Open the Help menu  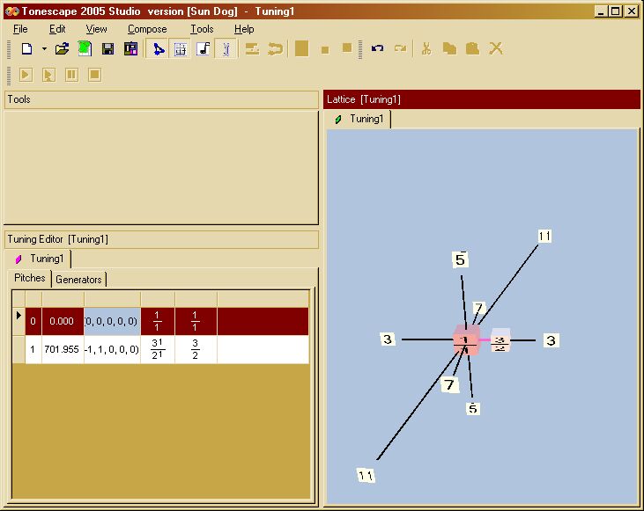244,29
